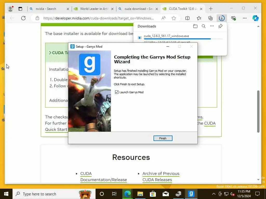
Task: Open the network icon in the system tray
Action: point(226,194)
